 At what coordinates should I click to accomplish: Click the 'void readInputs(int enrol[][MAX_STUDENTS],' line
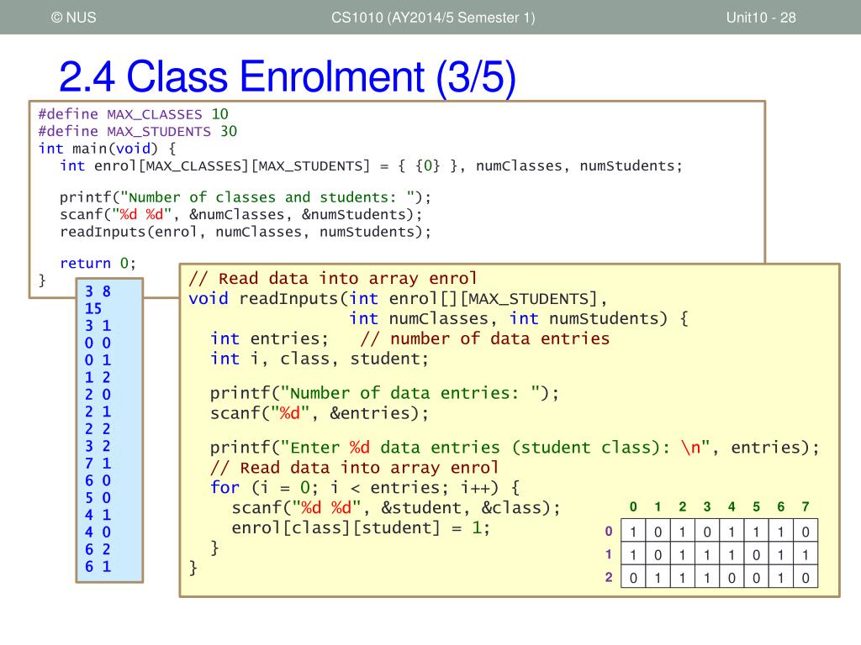pyautogui.click(x=398, y=298)
